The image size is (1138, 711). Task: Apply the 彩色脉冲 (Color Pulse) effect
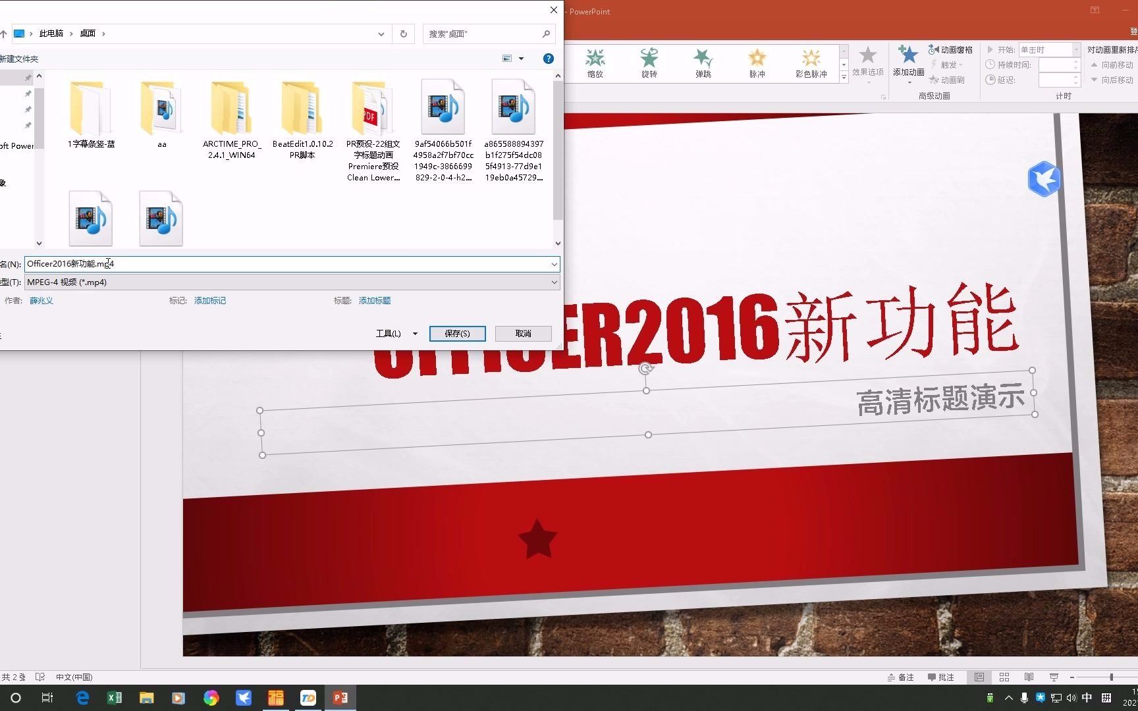point(811,63)
